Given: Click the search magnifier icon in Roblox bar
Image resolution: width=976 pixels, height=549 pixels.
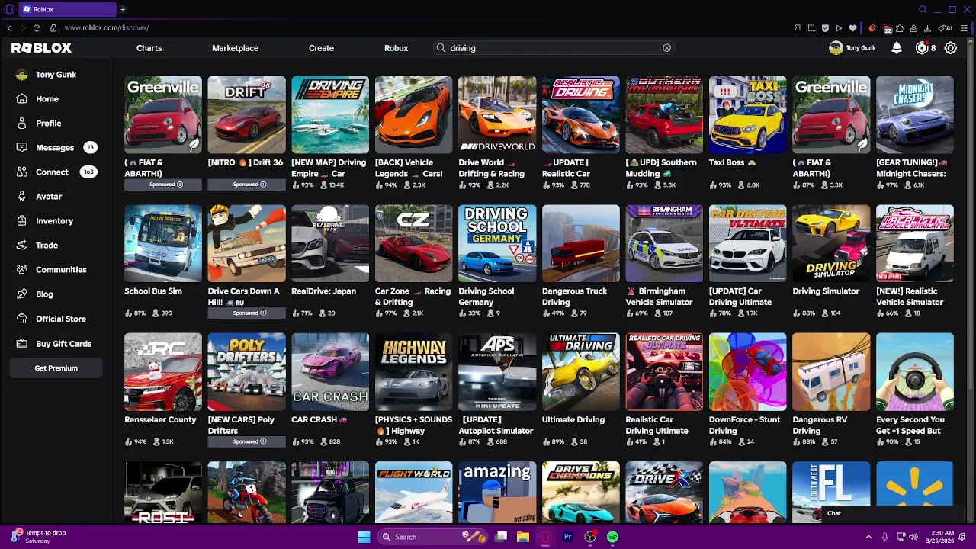Looking at the screenshot, I should coord(441,48).
